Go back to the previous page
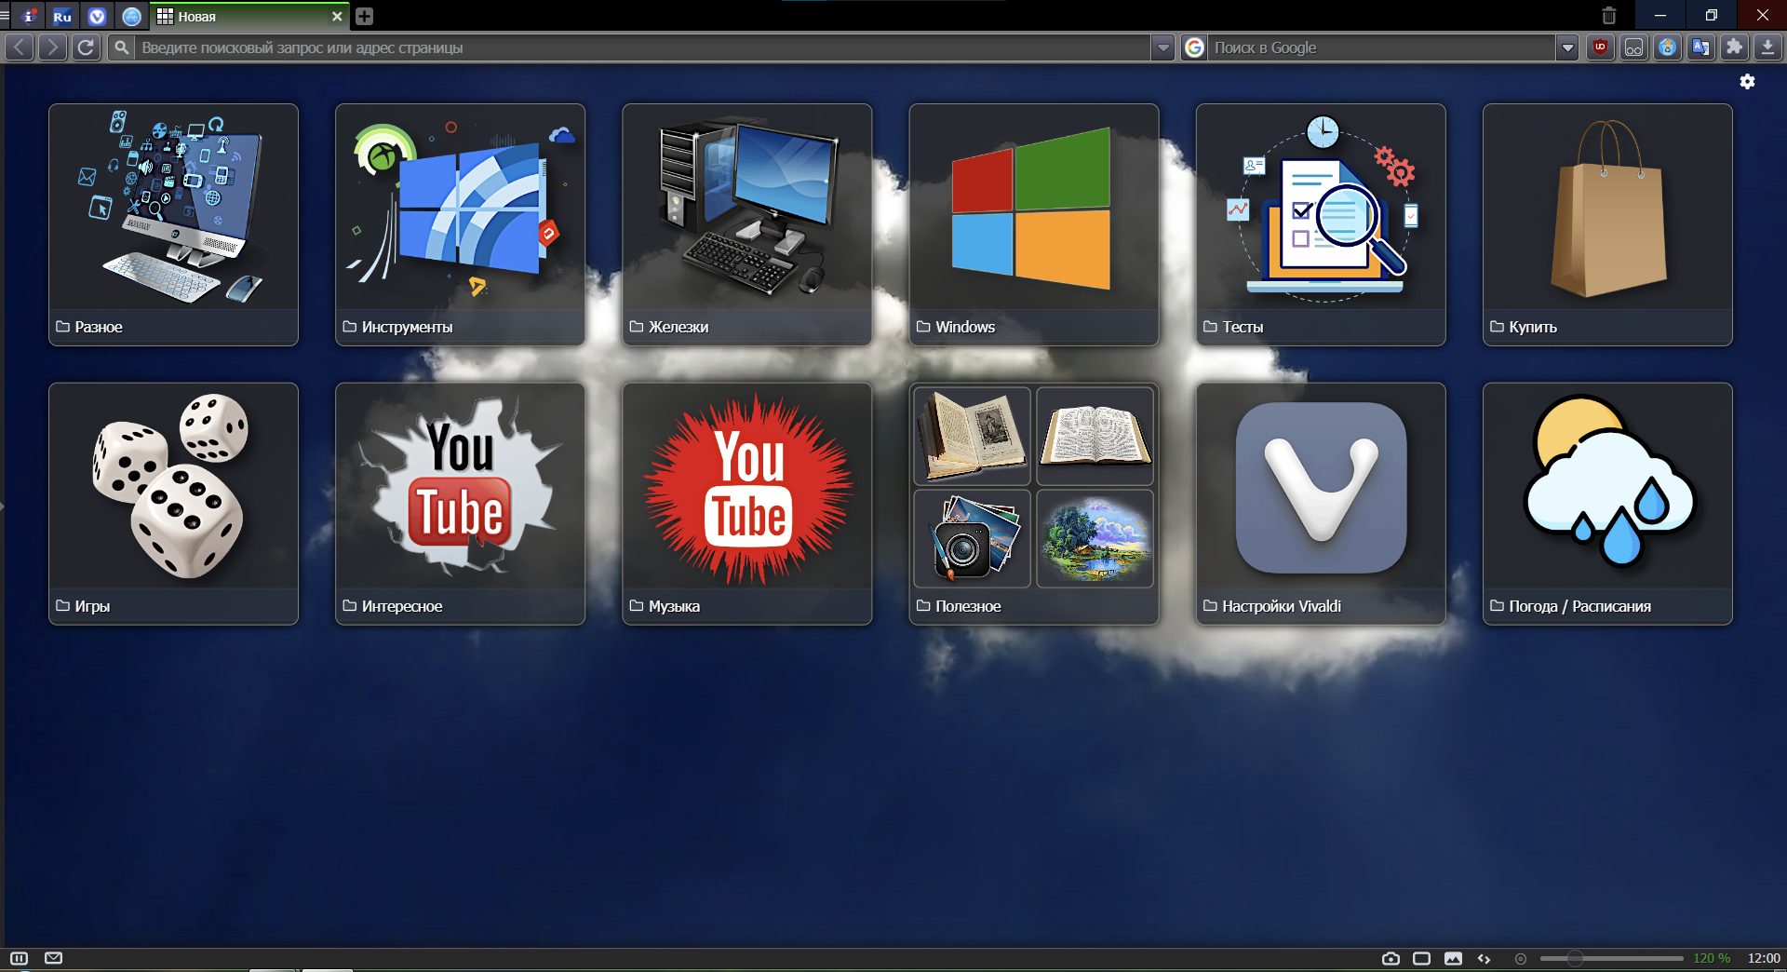1787x972 pixels. tap(20, 47)
